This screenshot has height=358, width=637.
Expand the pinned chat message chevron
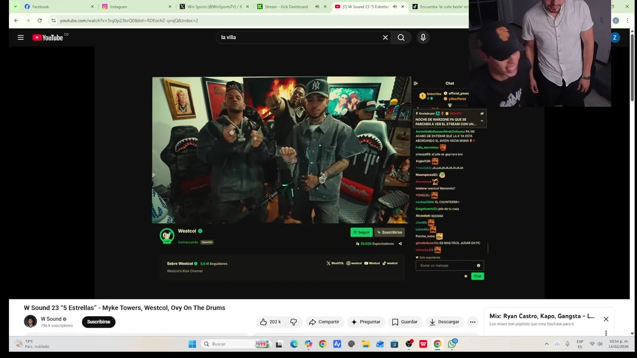coord(482,121)
